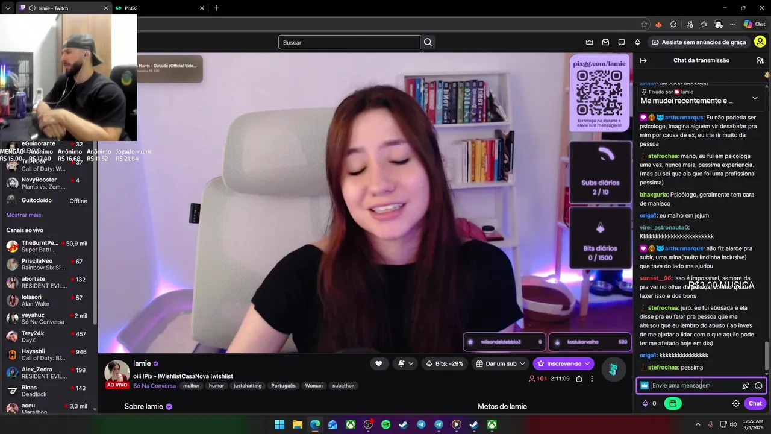Open the teal hype chat circle icon

613,370
